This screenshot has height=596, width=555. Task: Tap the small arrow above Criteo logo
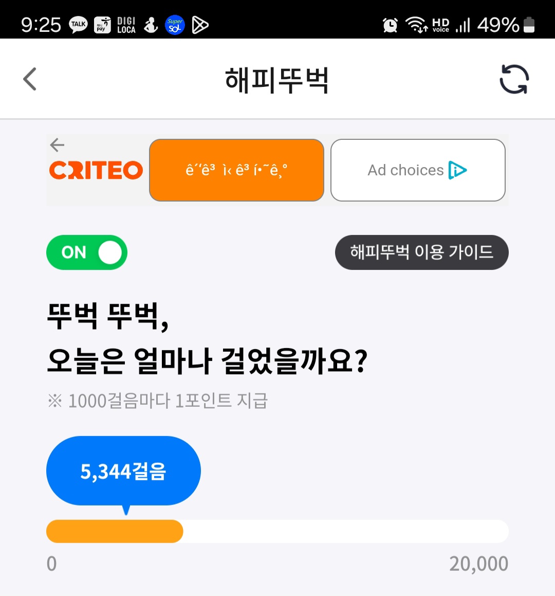pyautogui.click(x=57, y=145)
